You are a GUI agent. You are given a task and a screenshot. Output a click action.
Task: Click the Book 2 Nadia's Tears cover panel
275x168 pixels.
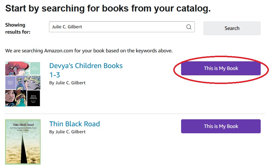pos(10,83)
